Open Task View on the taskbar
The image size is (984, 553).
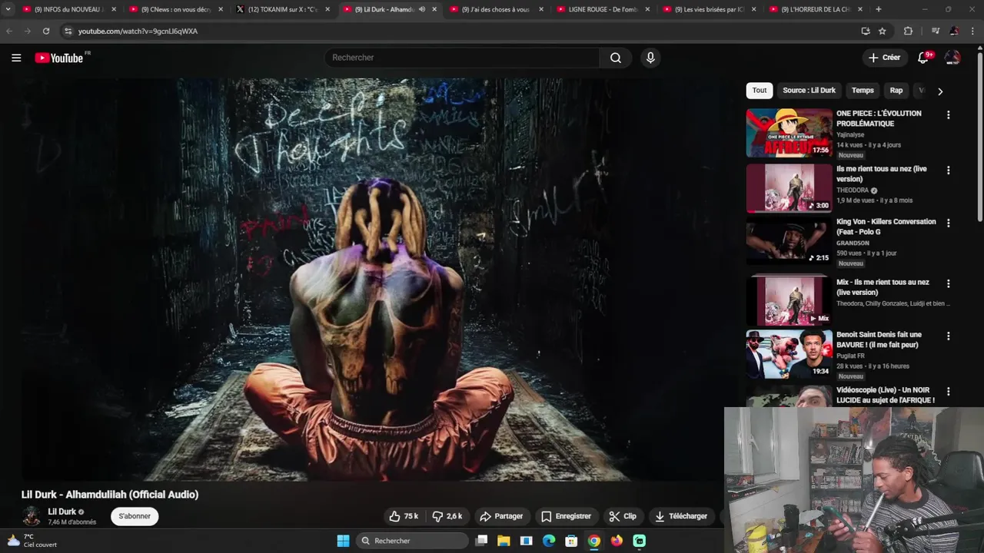tap(481, 541)
